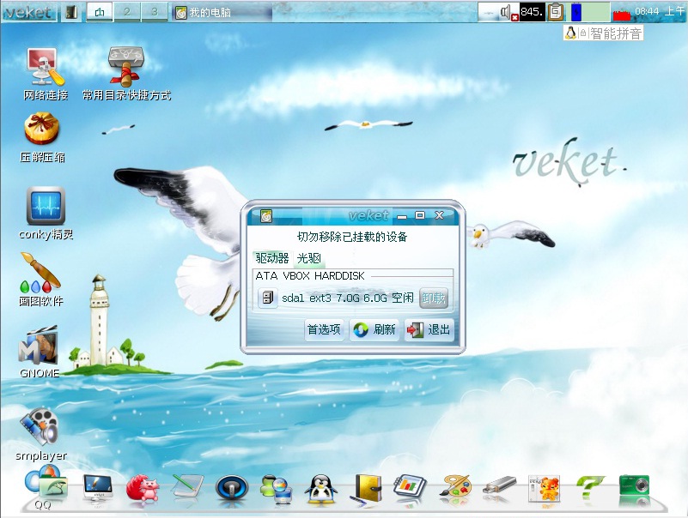Click the veket window title menu icon

pyautogui.click(x=266, y=215)
